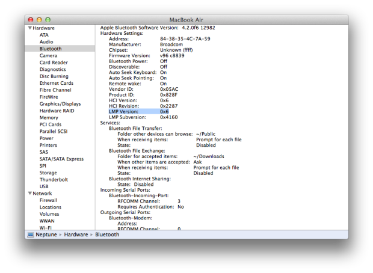This screenshot has height=273, width=373.
Task: Open the Power information
Action: (x=46, y=138)
